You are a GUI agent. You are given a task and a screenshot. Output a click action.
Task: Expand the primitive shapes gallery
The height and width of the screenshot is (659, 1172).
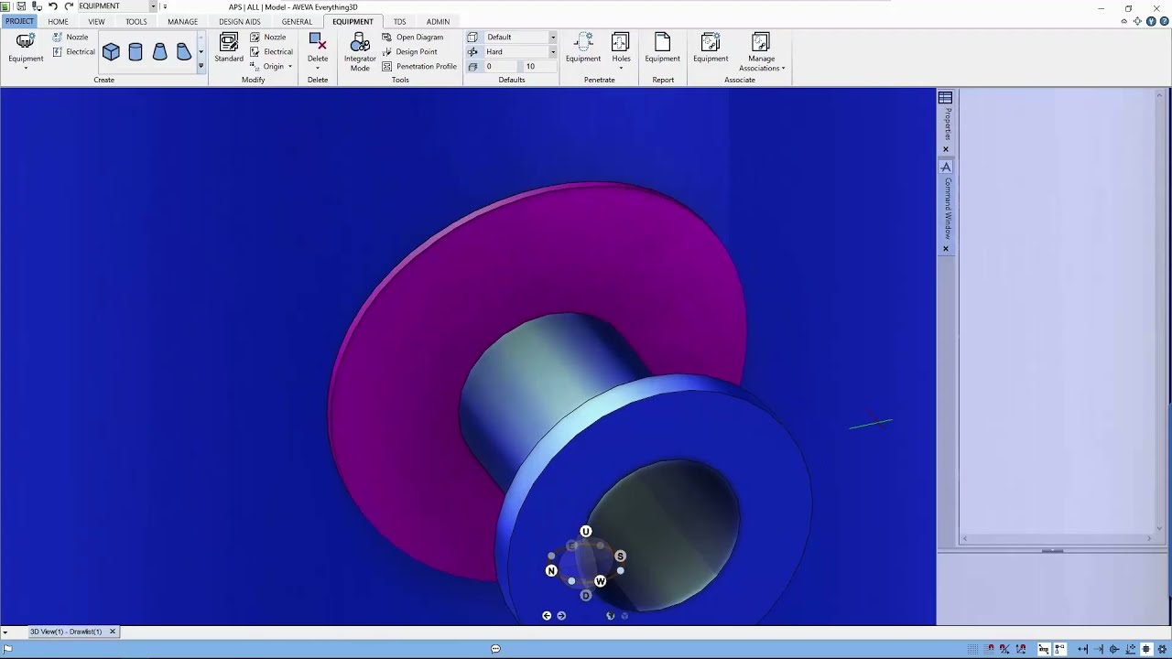coord(201,66)
